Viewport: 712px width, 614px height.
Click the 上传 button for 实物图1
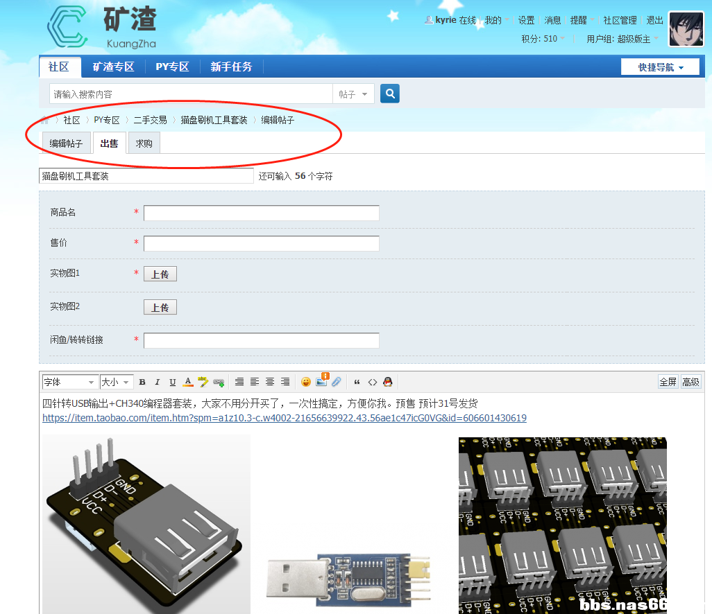160,274
